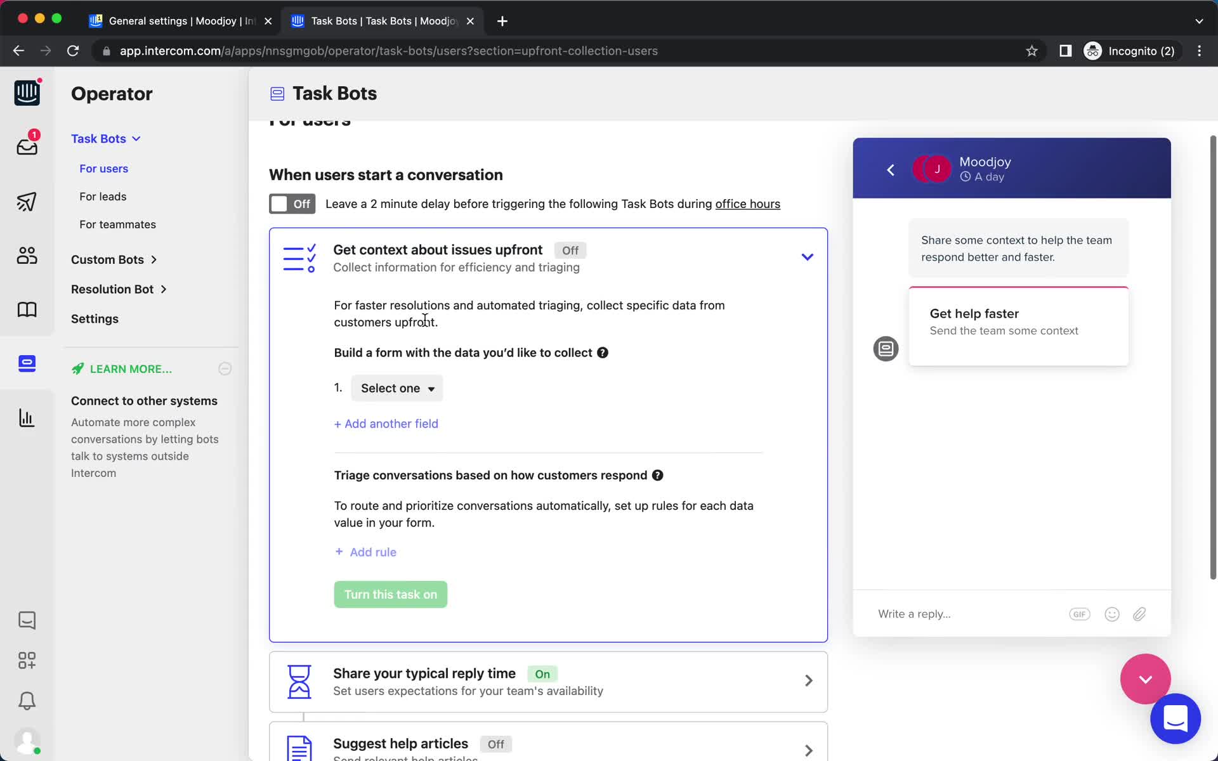Open a new browser tab
Viewport: 1218px width, 761px height.
502,21
